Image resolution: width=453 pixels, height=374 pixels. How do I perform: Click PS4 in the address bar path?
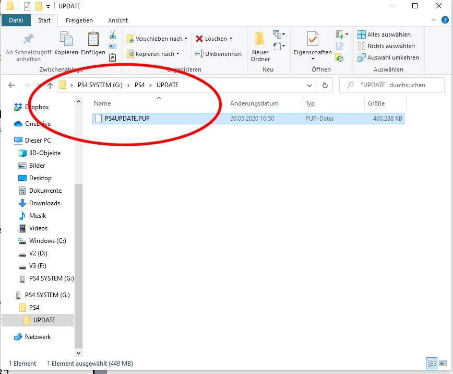tap(139, 85)
